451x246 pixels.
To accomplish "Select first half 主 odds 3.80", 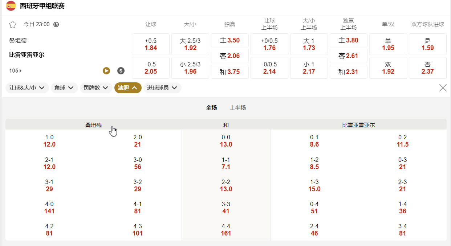I will 349,40.
